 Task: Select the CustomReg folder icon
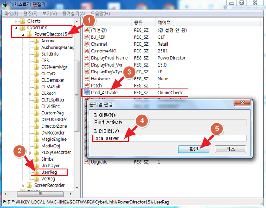tap(36, 113)
